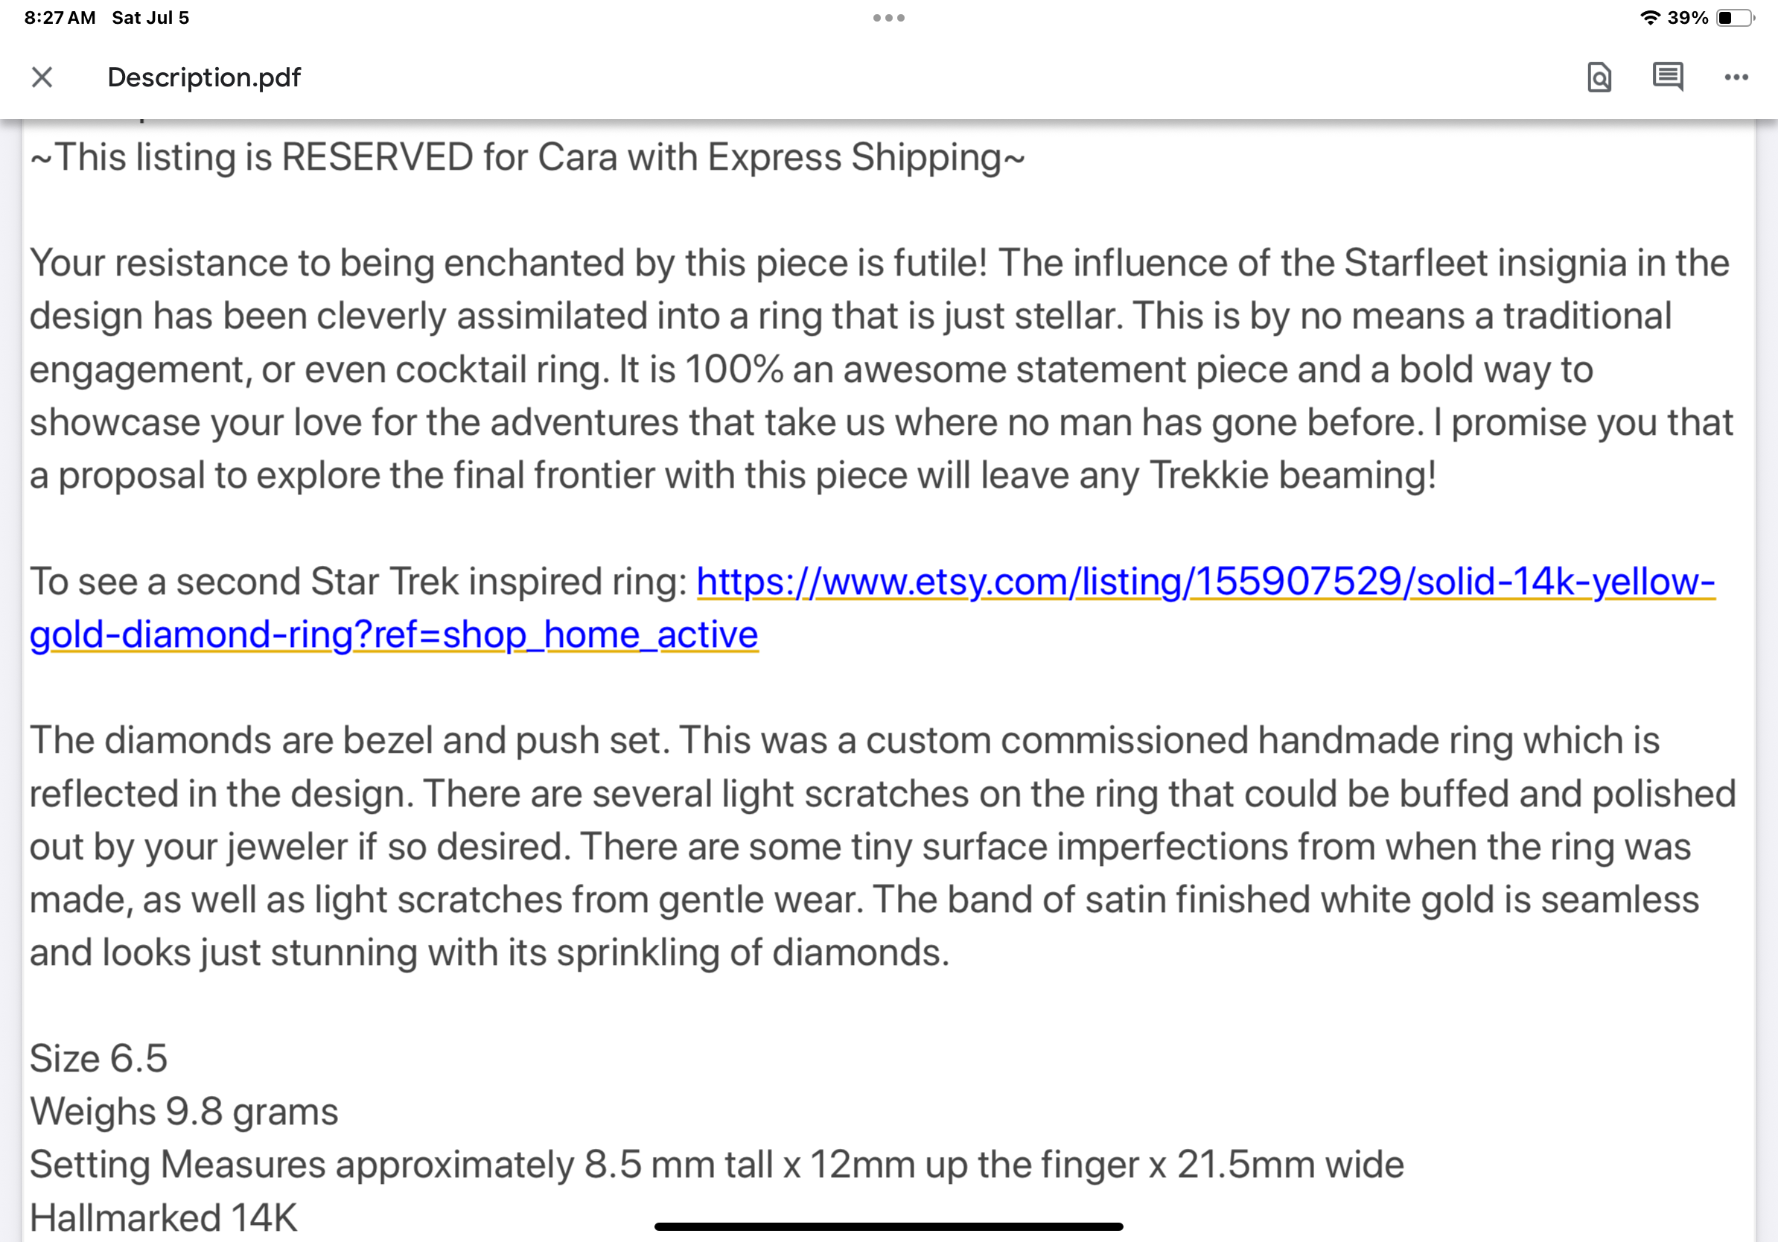Tap the Sat Jul 5 date
This screenshot has height=1242, width=1778.
point(150,18)
